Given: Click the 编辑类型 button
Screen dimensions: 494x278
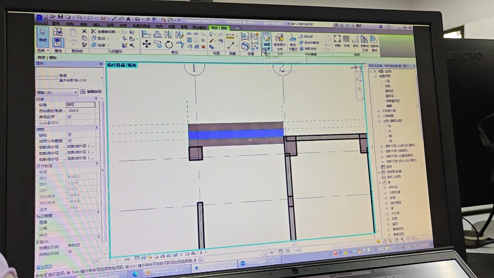Looking at the screenshot, I should point(91,92).
